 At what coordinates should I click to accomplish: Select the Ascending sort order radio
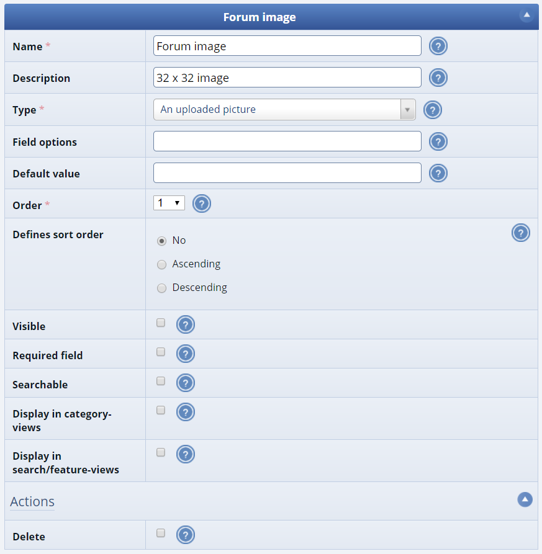[162, 264]
